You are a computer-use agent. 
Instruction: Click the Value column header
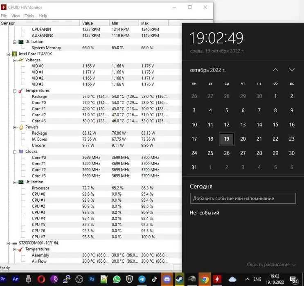95,23
